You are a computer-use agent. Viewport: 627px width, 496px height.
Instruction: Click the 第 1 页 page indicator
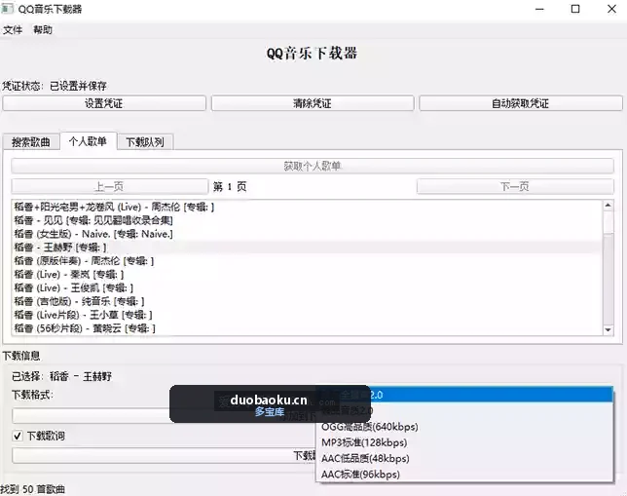(x=230, y=186)
